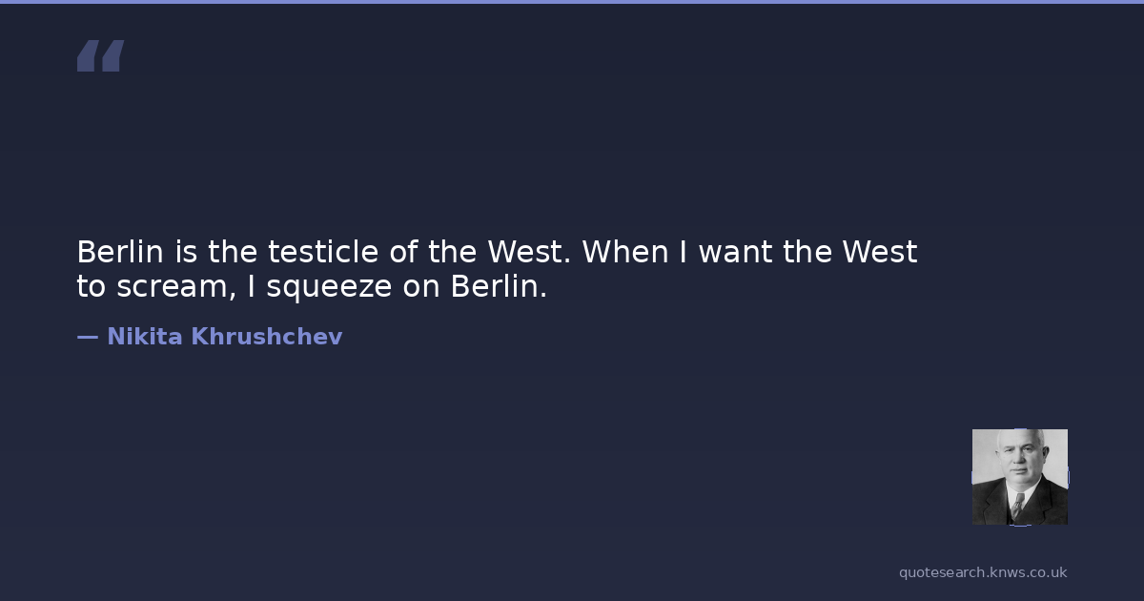Open Nikita Khrushchev's portrait thumbnail
The width and height of the screenshot is (1144, 601).
tap(1019, 476)
